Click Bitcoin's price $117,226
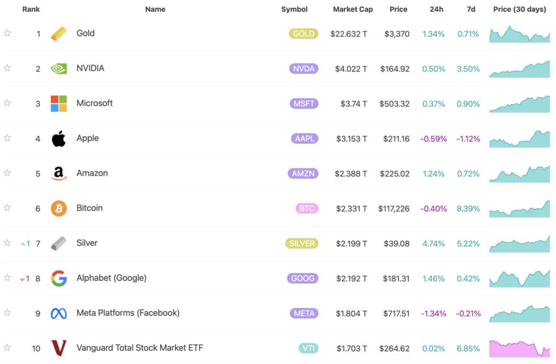 click(394, 209)
